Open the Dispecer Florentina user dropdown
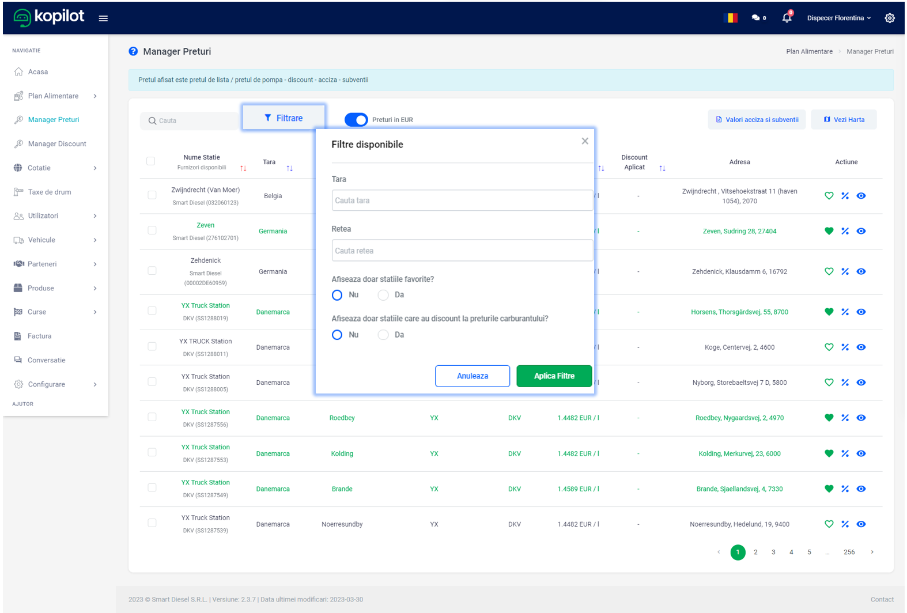Viewport: 907px width, 613px height. pyautogui.click(x=838, y=18)
